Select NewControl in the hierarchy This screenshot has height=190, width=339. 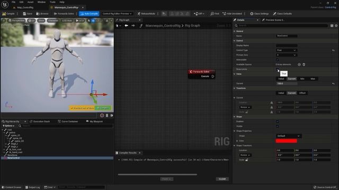click(13, 158)
